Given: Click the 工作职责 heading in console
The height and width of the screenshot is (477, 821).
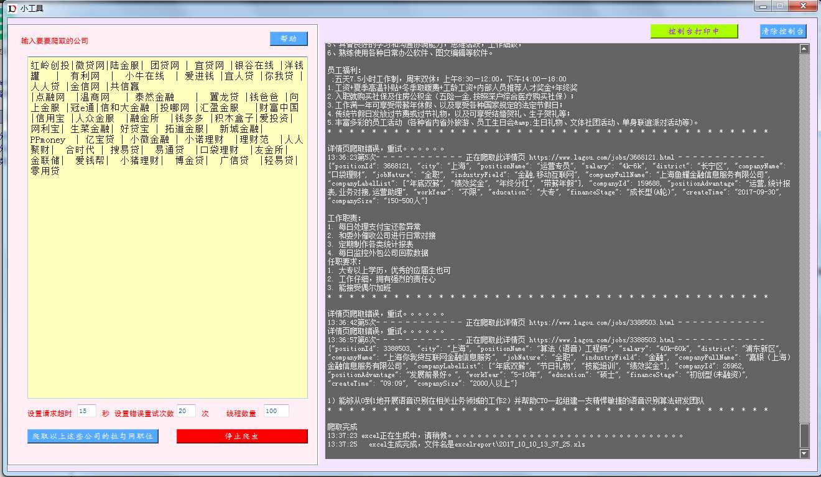Looking at the screenshot, I should coord(345,219).
